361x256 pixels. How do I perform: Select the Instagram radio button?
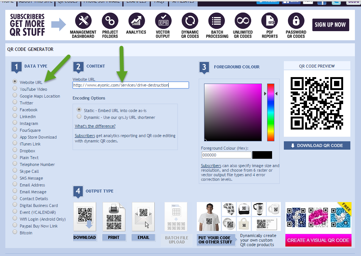(15, 122)
